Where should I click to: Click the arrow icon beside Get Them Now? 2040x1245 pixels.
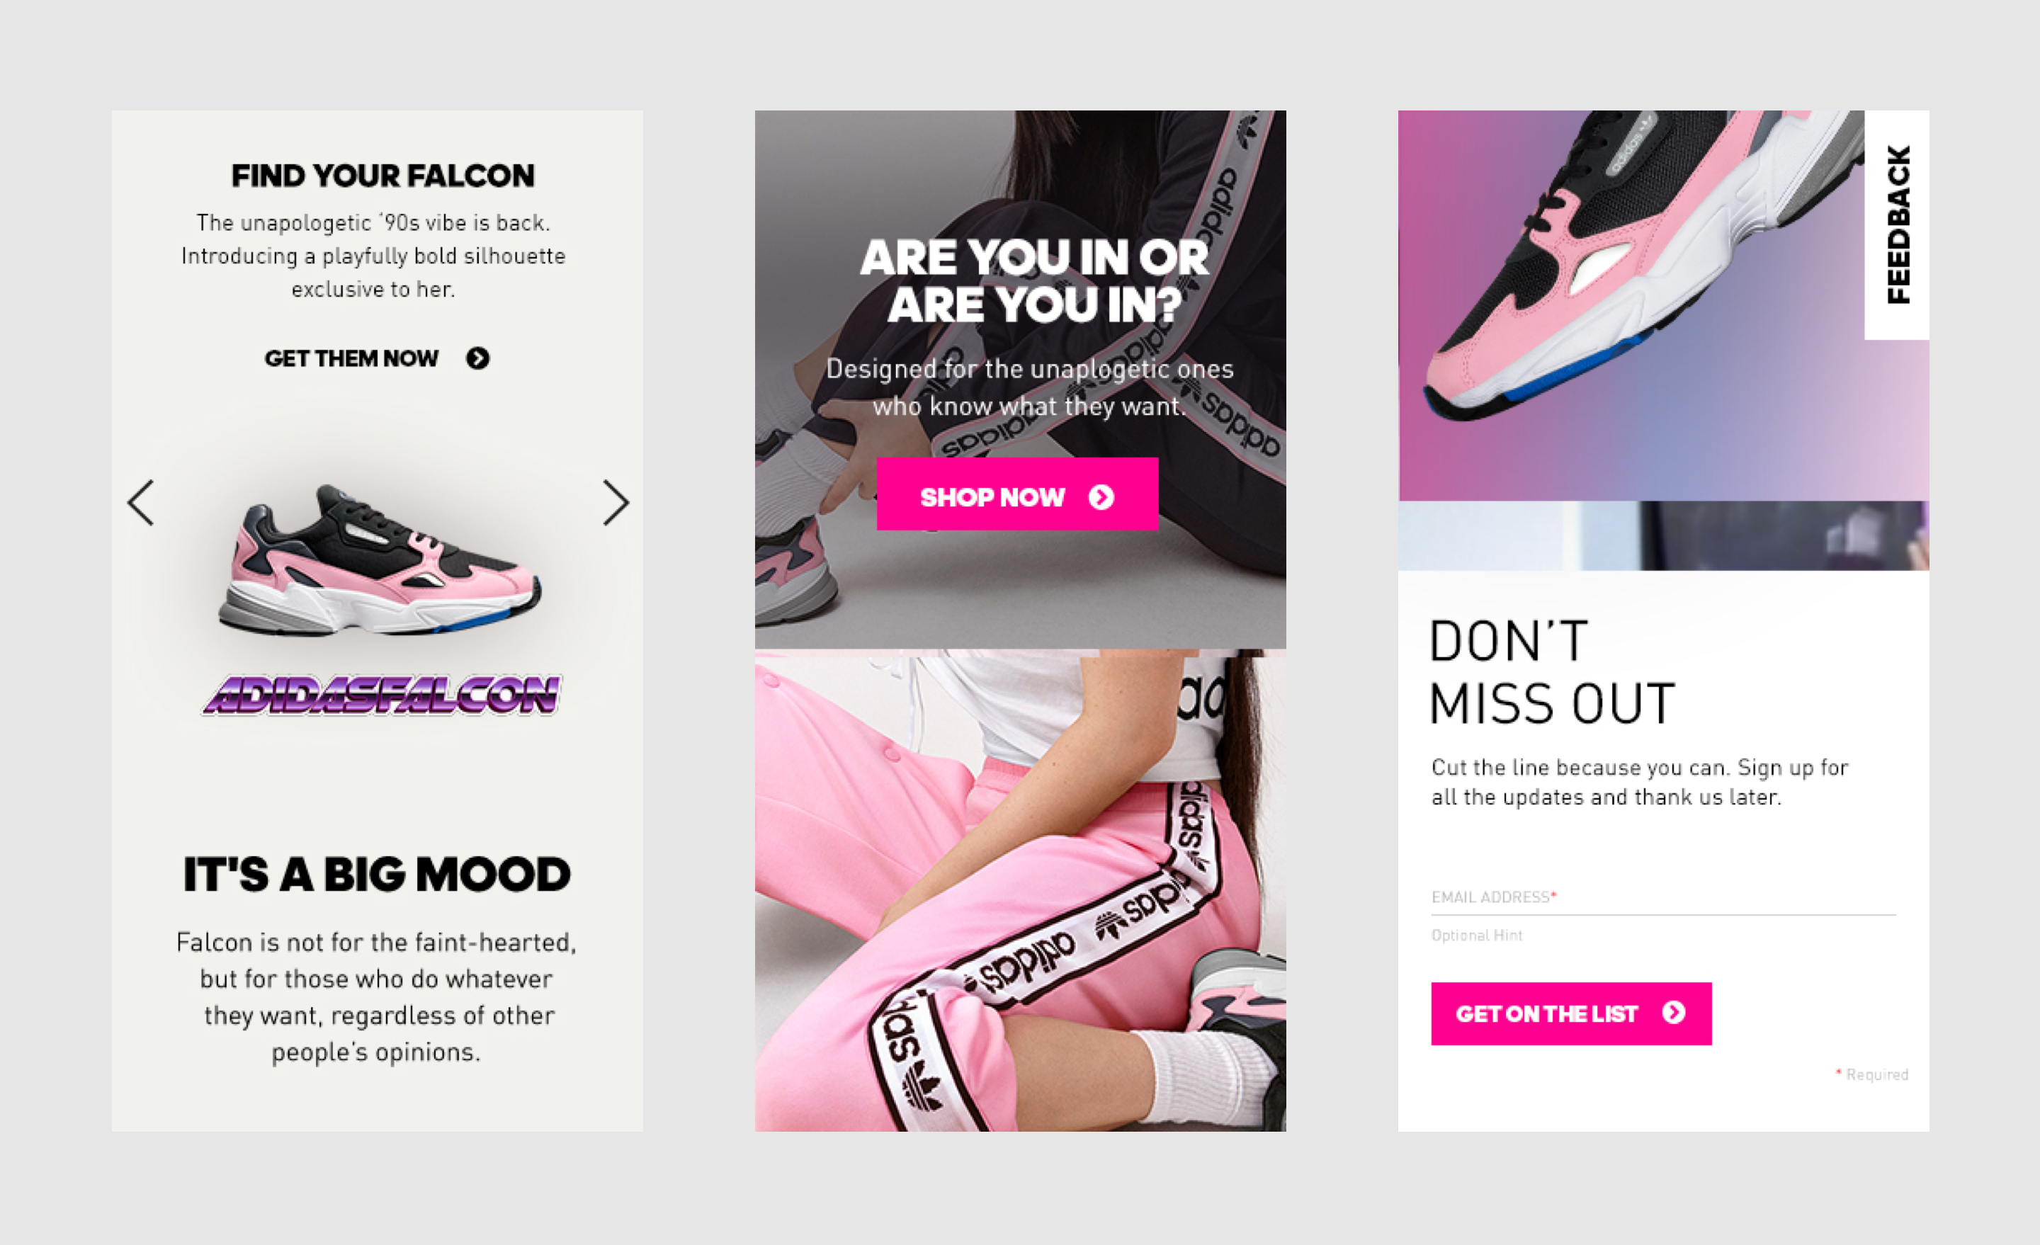(477, 358)
